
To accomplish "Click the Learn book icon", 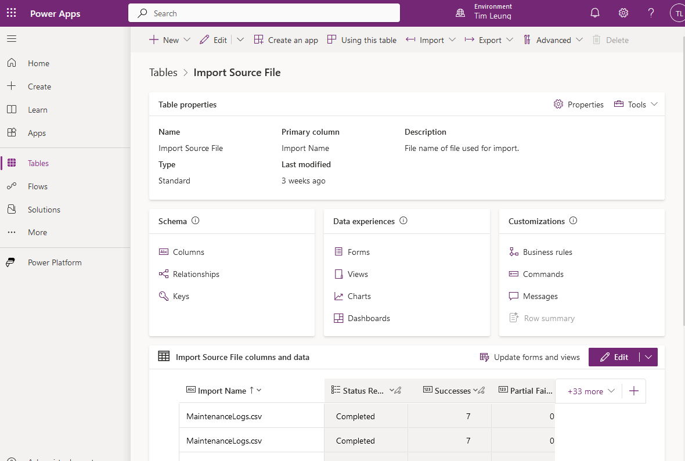I will point(12,109).
